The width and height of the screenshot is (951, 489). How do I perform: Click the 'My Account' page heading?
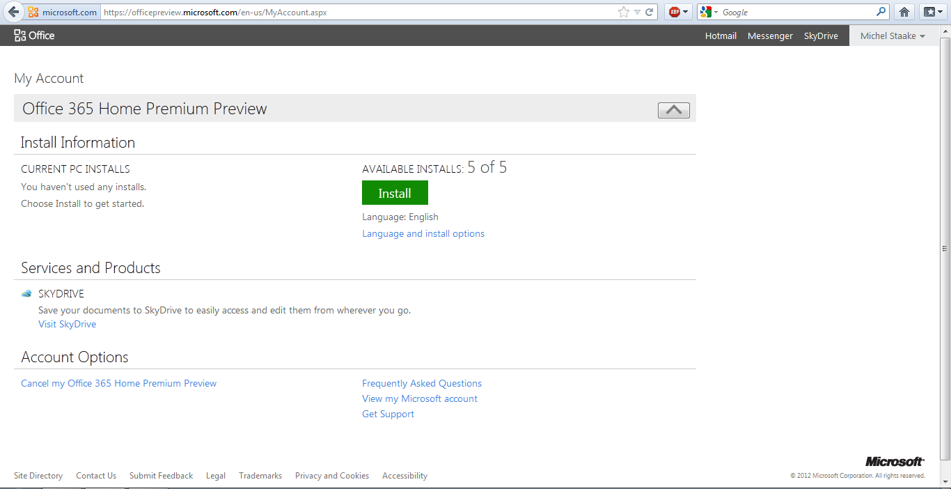point(49,79)
